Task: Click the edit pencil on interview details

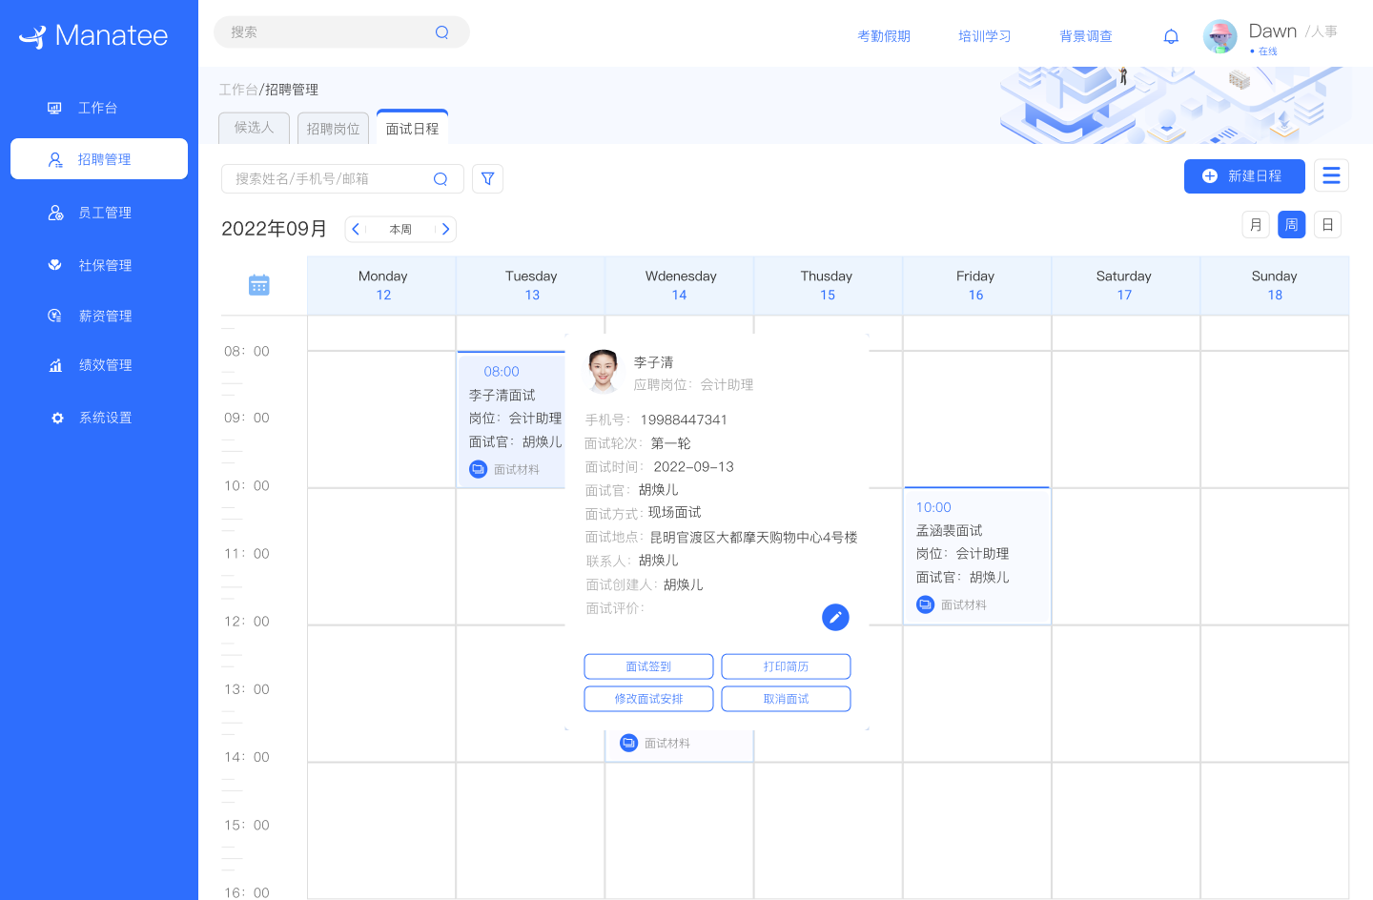Action: [835, 617]
